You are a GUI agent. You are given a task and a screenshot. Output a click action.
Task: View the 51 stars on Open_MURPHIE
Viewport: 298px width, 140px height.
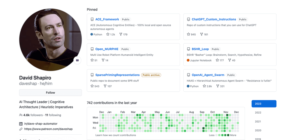coord(94,60)
